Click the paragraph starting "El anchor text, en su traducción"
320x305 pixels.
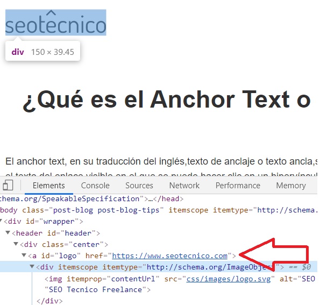point(161,162)
